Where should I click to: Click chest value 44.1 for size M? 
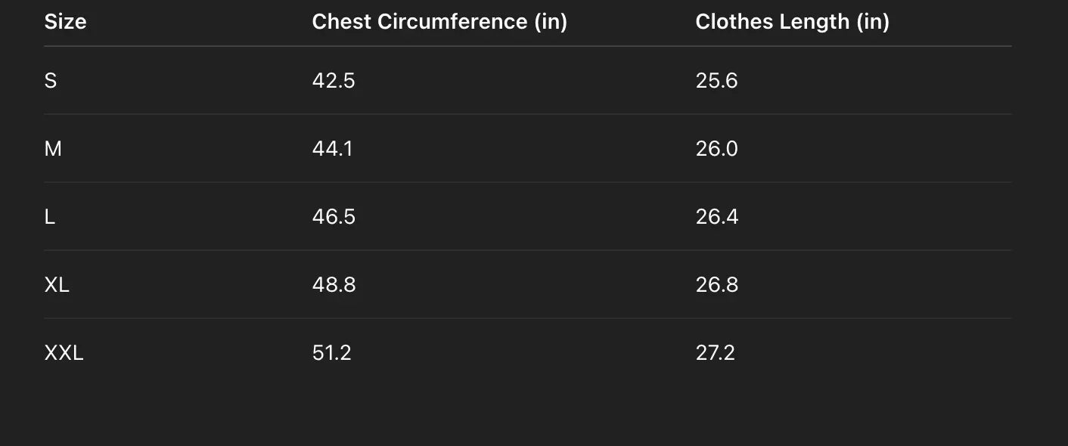coord(332,149)
